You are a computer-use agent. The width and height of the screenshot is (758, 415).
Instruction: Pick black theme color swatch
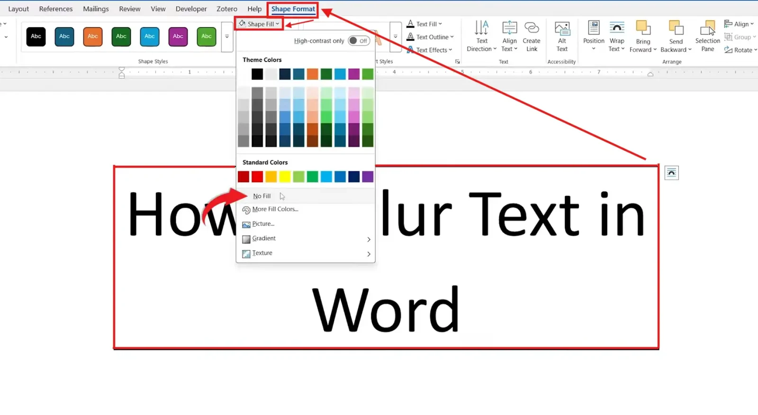coord(257,74)
